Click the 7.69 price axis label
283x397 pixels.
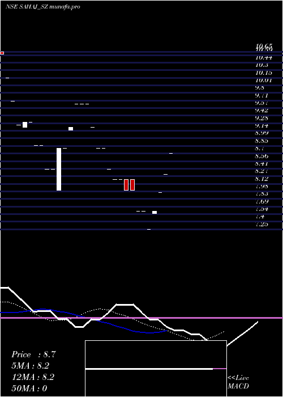click(x=261, y=201)
